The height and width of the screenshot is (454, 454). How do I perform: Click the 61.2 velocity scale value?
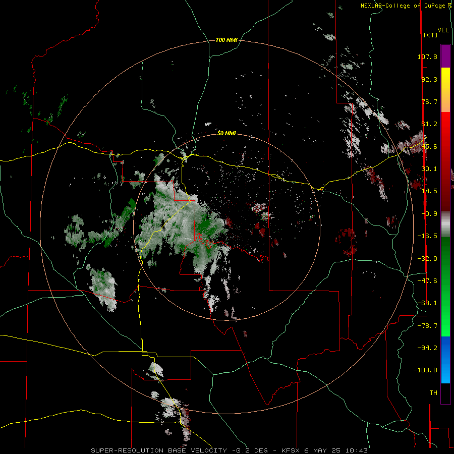pos(429,124)
